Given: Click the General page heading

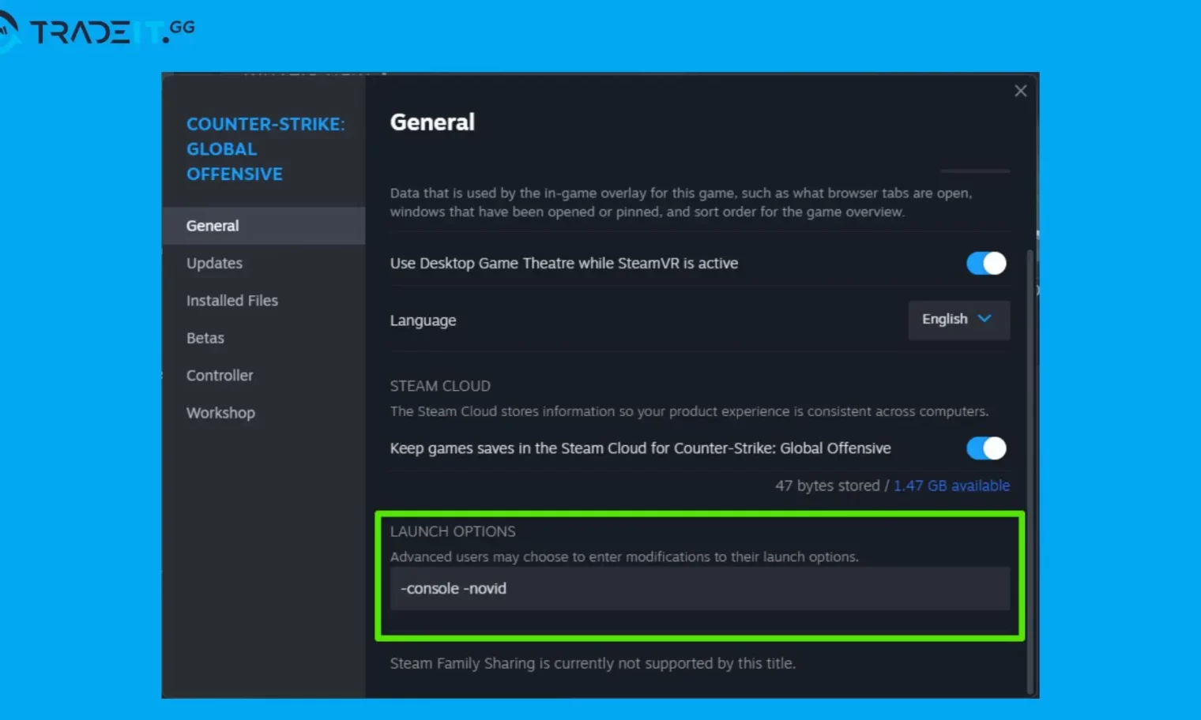Looking at the screenshot, I should pyautogui.click(x=432, y=122).
